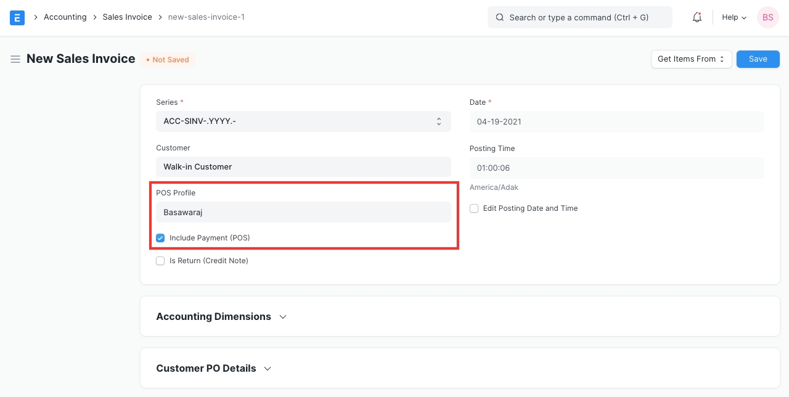Open the Series dropdown selector

click(x=303, y=121)
